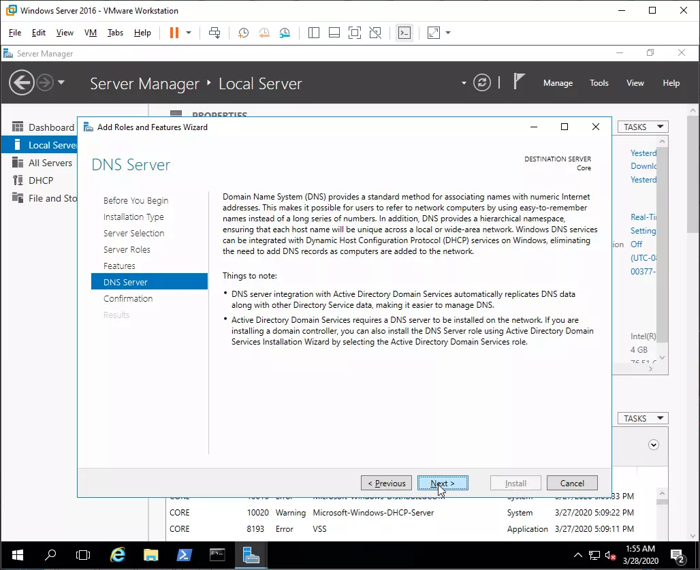
Task: Open Windows search from taskbar
Action: click(x=50, y=555)
